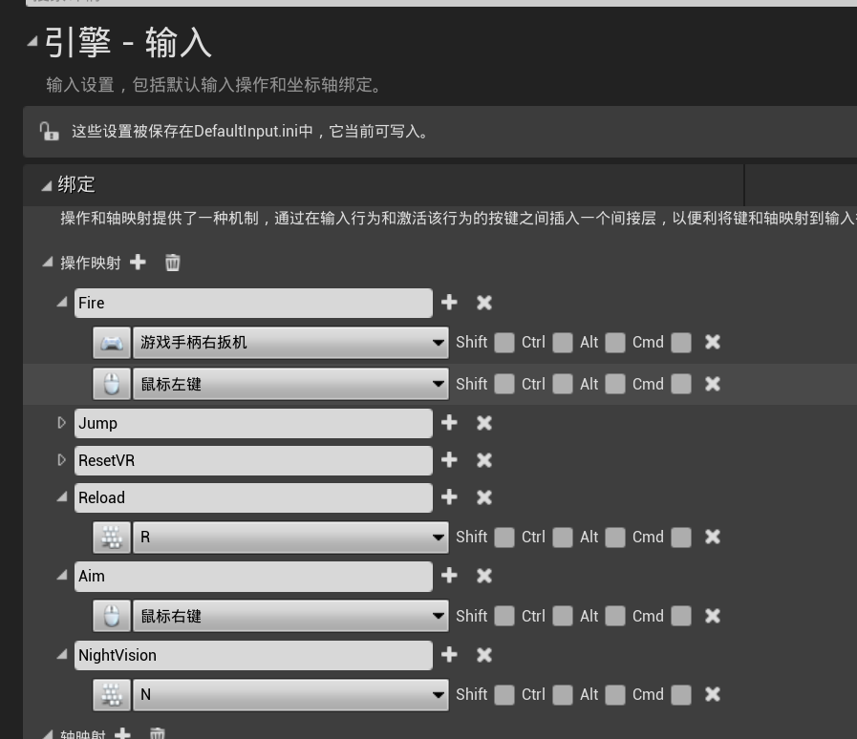
Task: Remove the ResetVR action mapping
Action: [484, 460]
